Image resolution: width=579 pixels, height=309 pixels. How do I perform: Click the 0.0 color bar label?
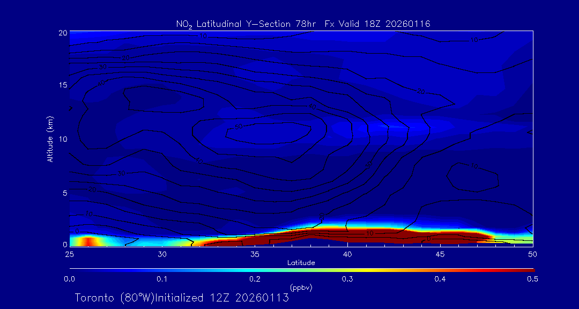pyautogui.click(x=69, y=279)
